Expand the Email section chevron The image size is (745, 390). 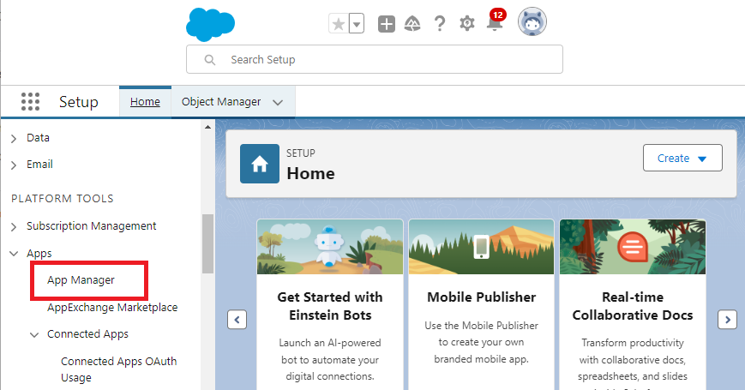pyautogui.click(x=14, y=165)
